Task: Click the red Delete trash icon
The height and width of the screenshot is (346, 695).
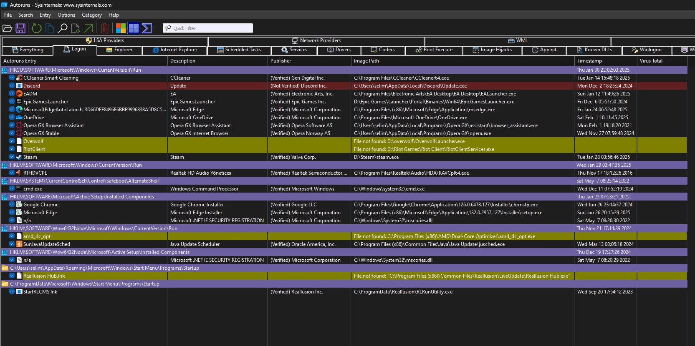Action: click(x=105, y=28)
